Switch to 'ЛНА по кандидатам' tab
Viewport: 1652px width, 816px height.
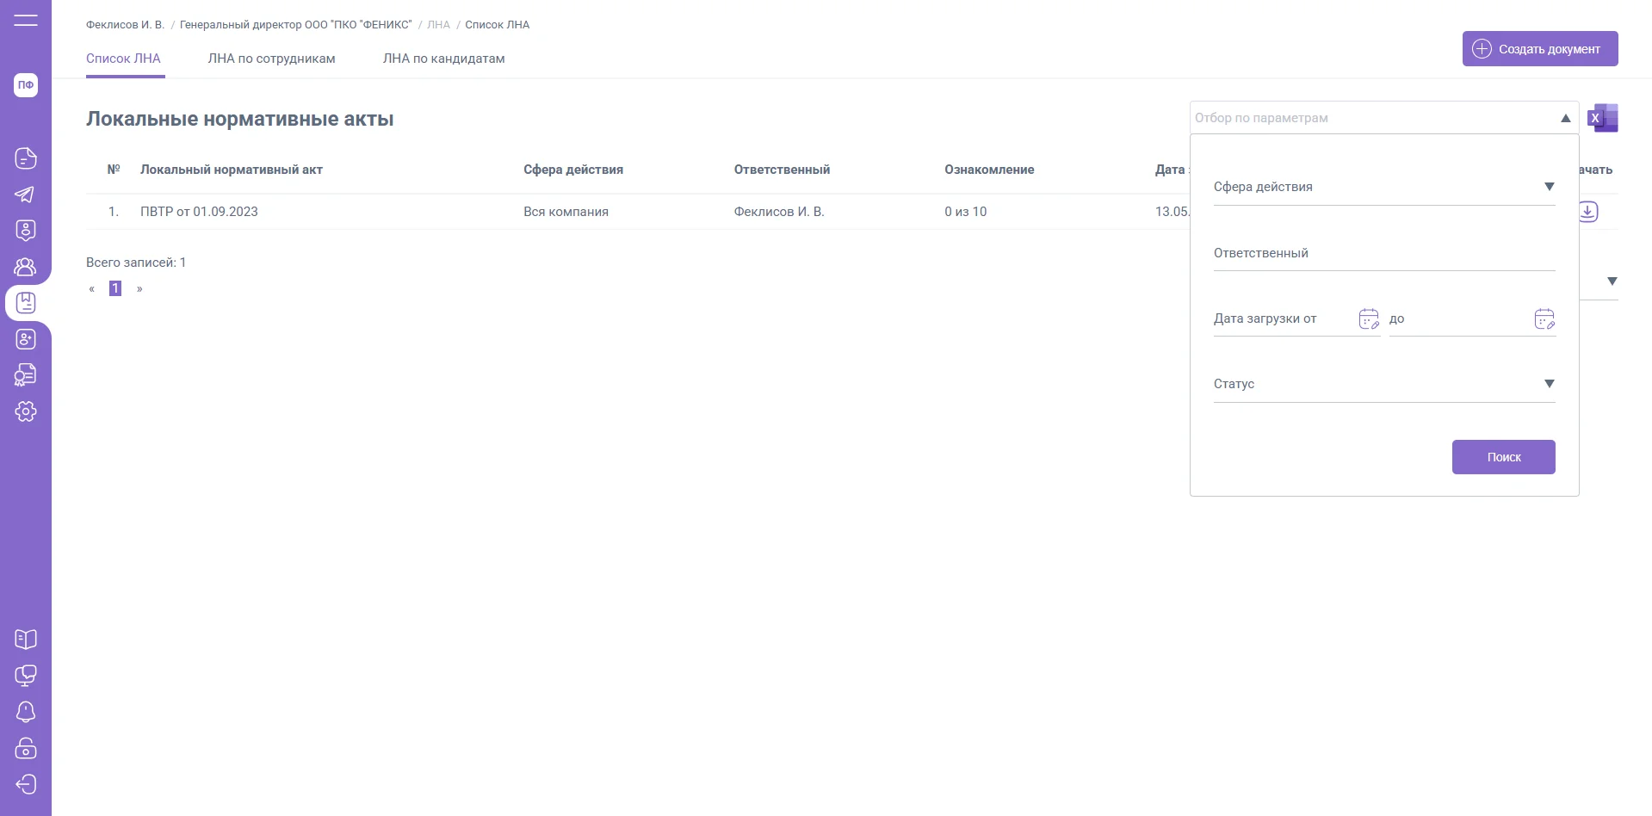443,59
